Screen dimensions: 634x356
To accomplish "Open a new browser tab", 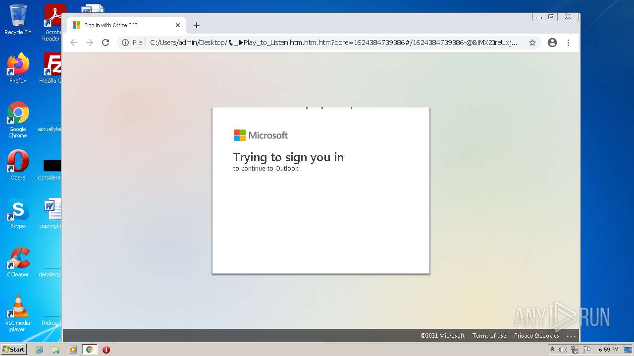I will coord(197,25).
